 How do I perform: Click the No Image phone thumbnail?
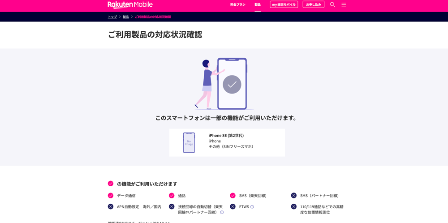189,143
